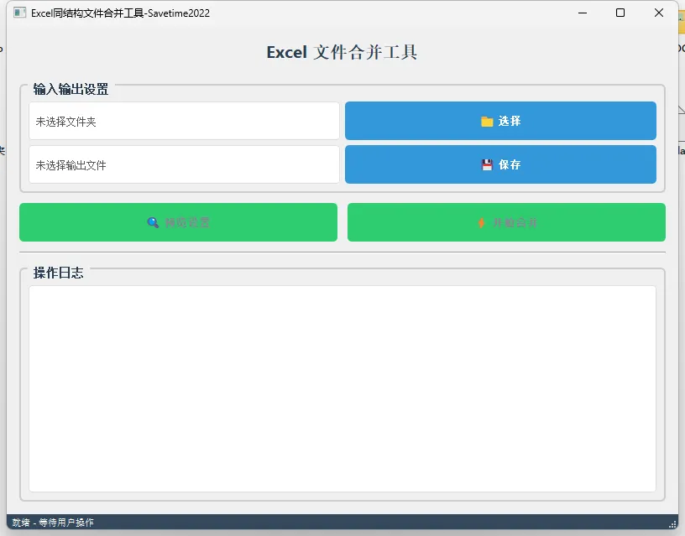Maximize the Excel merge tool window
This screenshot has width=685, height=536.
620,13
